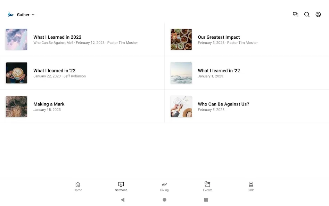
Task: Open the Our Greatest Impact sermon title
Action: coord(219,37)
